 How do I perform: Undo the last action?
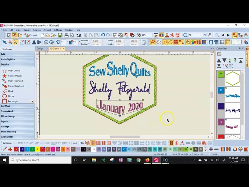tap(103, 35)
